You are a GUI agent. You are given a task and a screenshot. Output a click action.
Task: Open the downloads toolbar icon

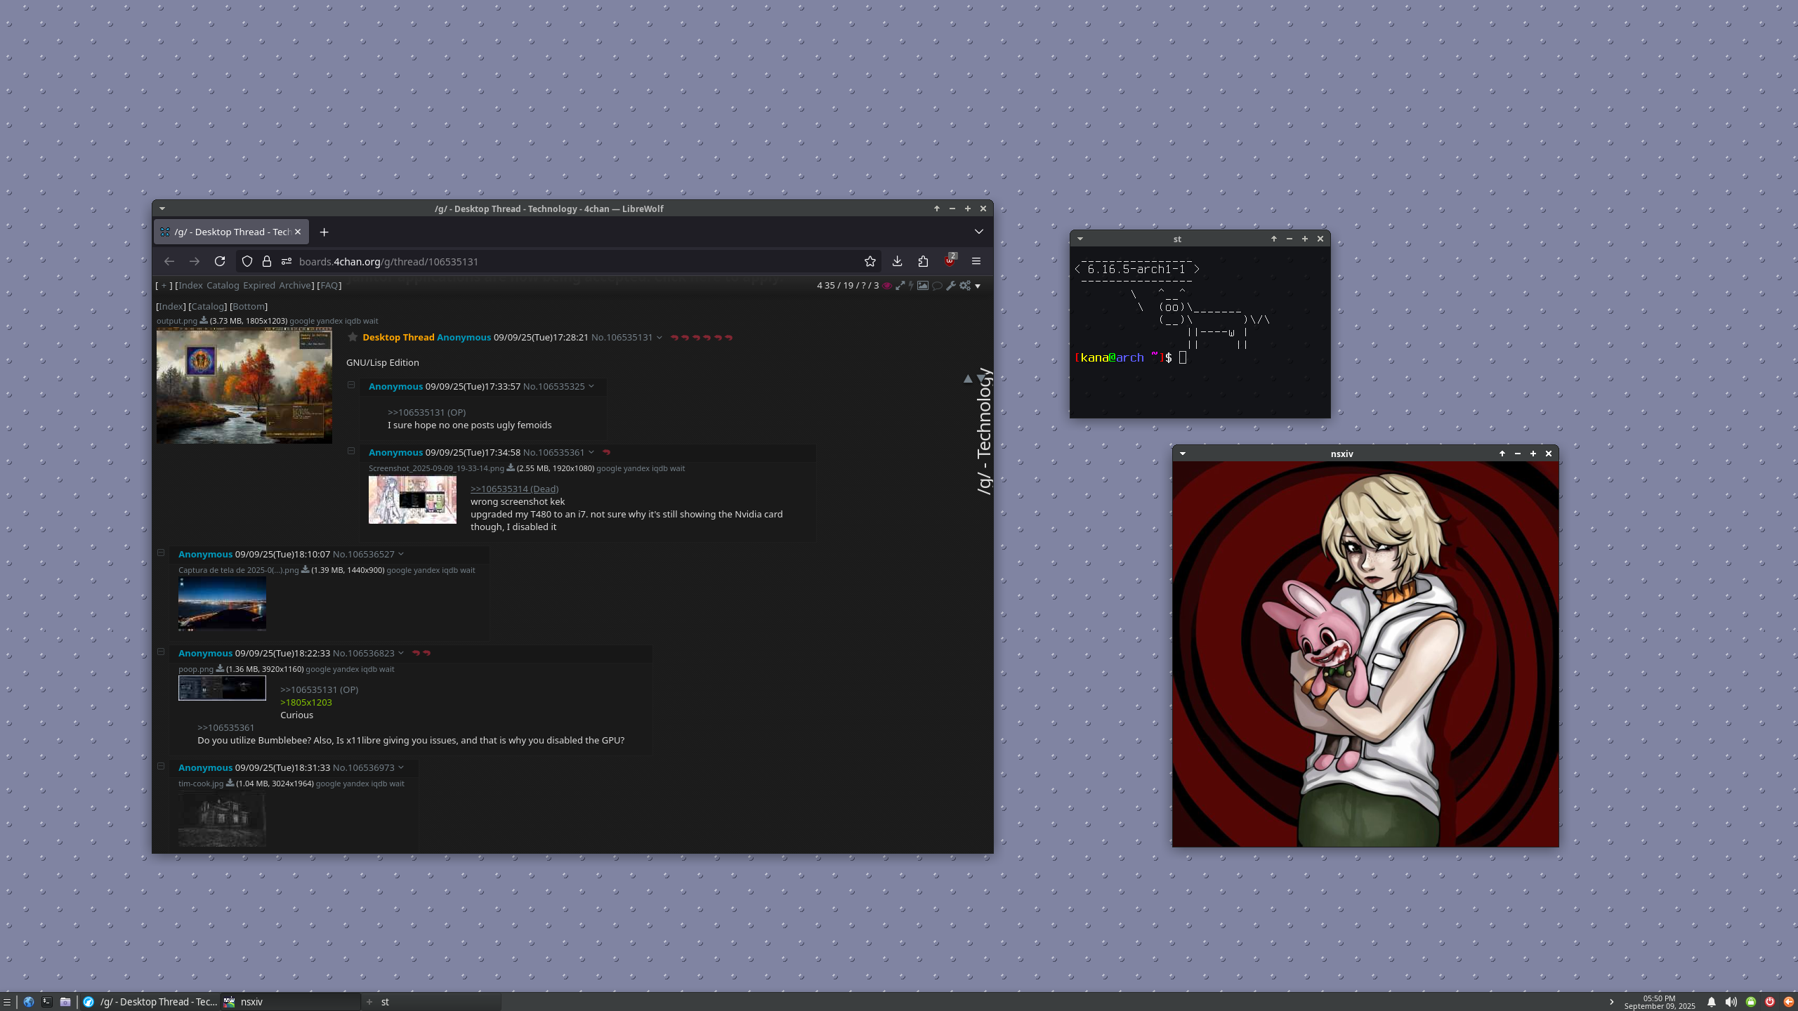click(897, 261)
